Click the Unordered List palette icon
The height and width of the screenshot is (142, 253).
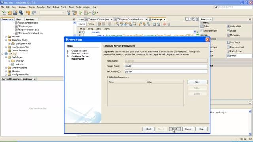click(x=202, y=31)
